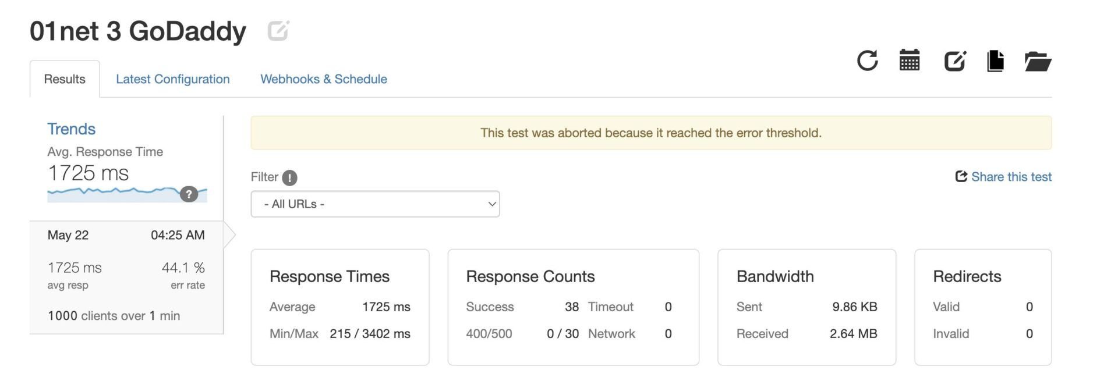Click the Avg. Response Time label
The image size is (1118, 377).
coord(105,152)
